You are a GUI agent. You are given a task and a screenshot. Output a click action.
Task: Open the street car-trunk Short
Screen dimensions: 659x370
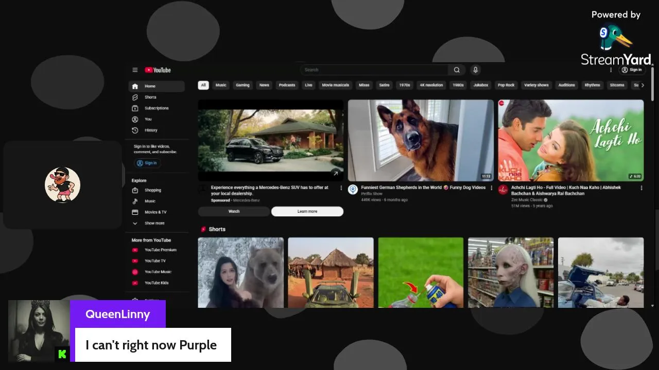point(601,273)
